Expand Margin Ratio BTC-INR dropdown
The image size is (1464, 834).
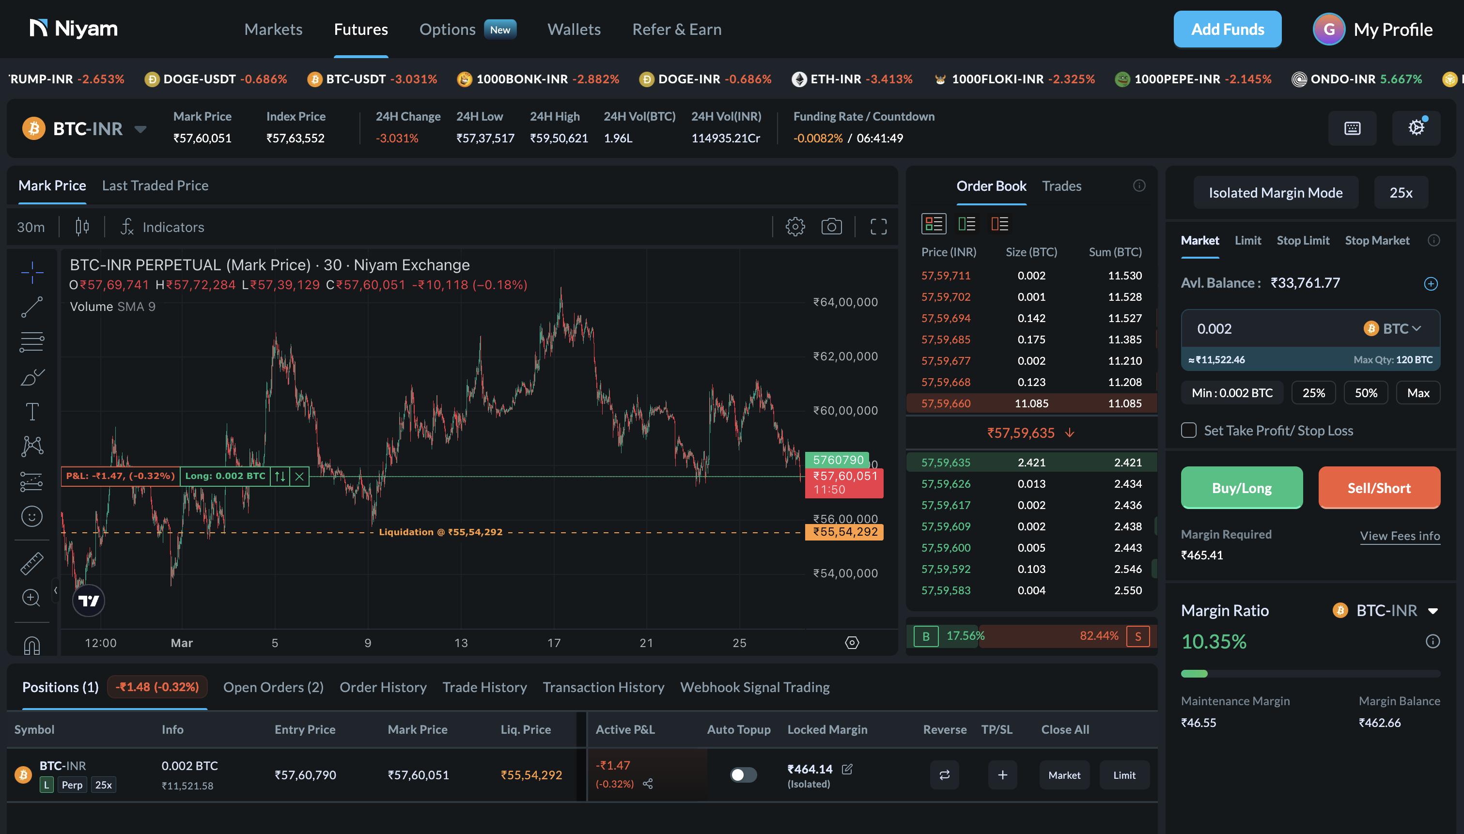click(1433, 611)
